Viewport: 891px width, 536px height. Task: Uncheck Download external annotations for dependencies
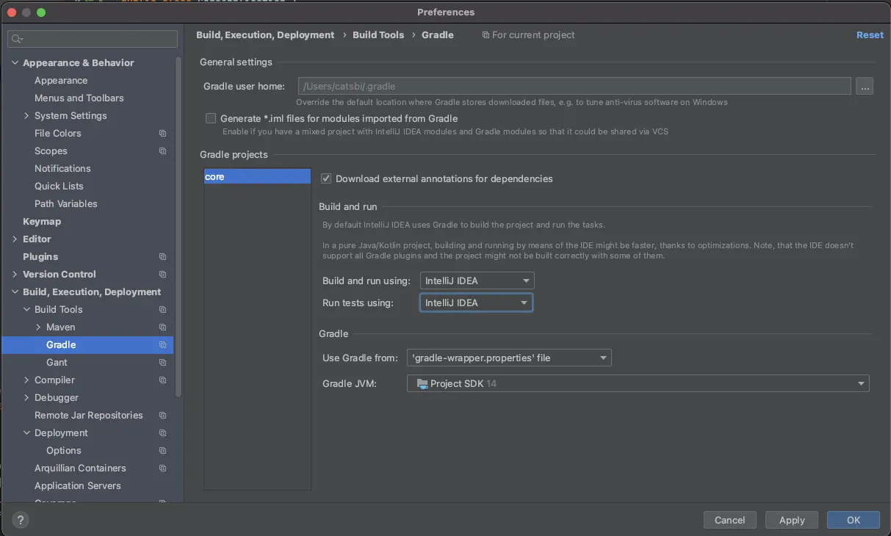pos(327,178)
